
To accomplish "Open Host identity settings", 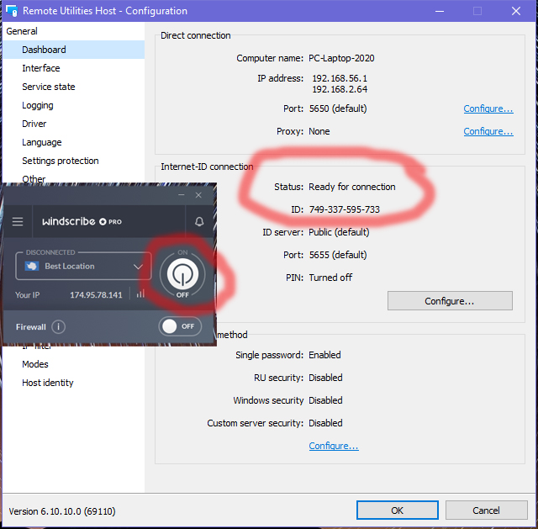I will click(48, 383).
